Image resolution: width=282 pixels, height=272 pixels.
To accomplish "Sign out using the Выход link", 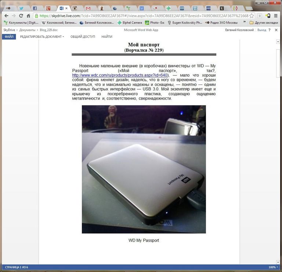I will 262,30.
